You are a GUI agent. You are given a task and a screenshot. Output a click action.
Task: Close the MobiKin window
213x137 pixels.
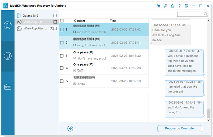(x=208, y=6)
